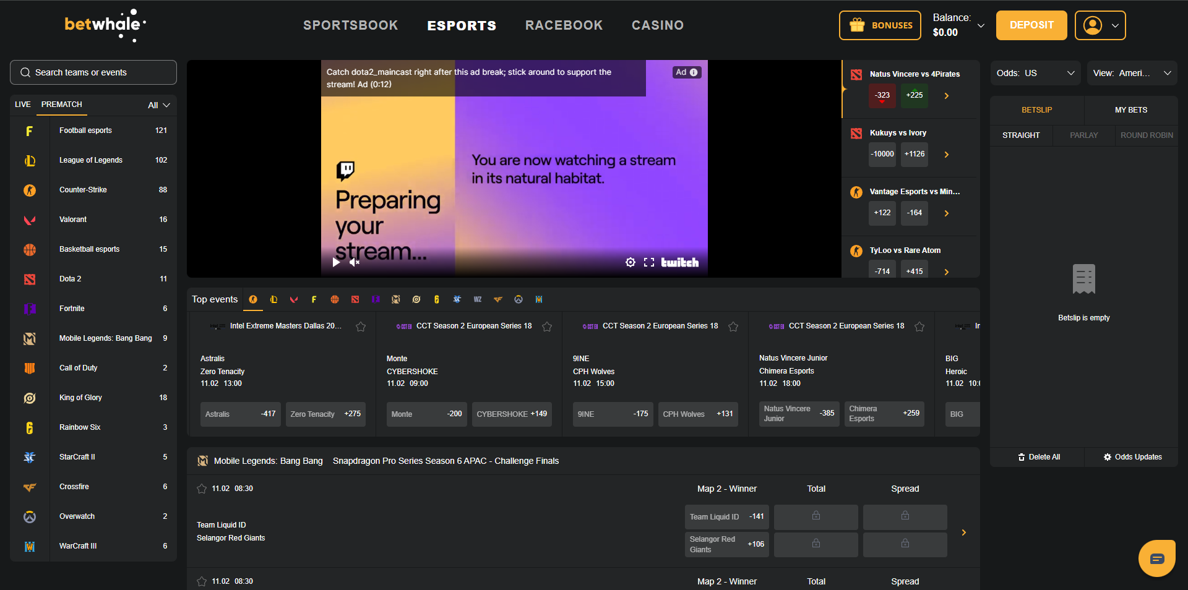Select the Dota 2 sidebar icon
Screen dimensions: 1188x590
(x=30, y=279)
